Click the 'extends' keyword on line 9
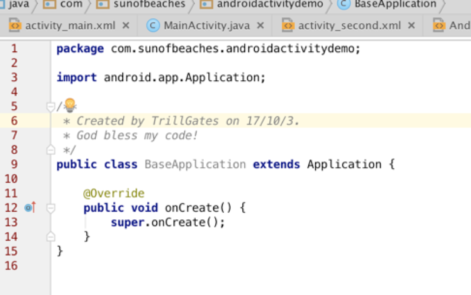The image size is (471, 295). (x=276, y=164)
